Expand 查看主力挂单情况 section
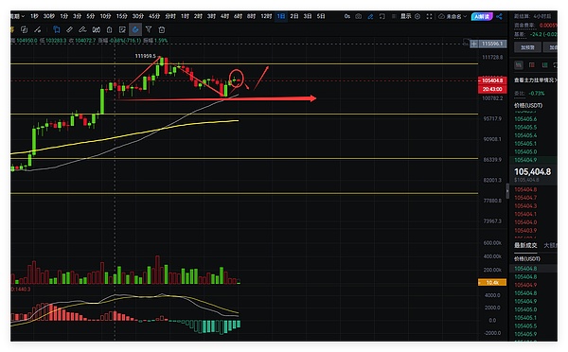The width and height of the screenshot is (568, 352). pyautogui.click(x=536, y=80)
